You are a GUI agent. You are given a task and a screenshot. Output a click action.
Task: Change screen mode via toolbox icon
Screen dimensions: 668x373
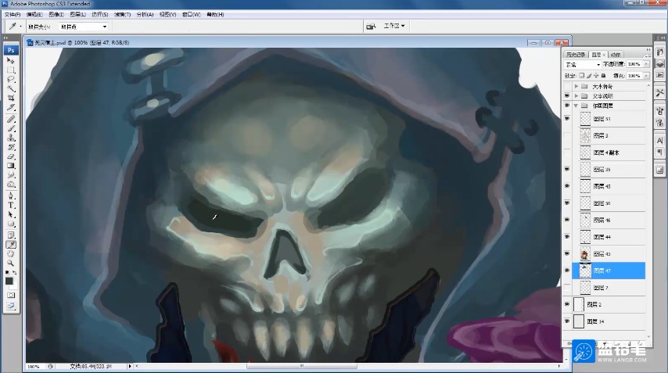11,306
